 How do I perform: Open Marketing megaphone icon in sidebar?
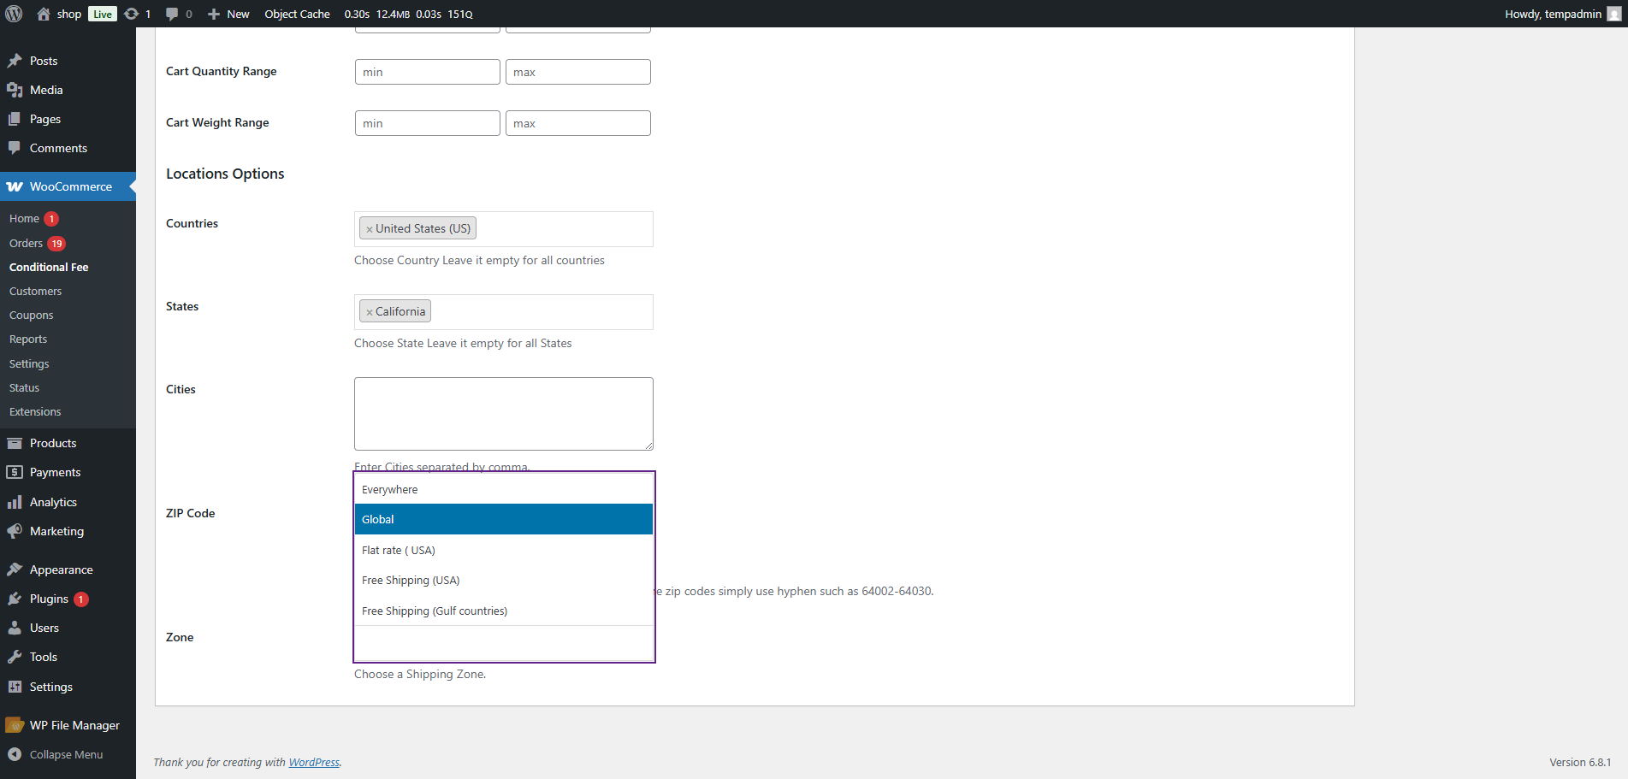(x=15, y=531)
